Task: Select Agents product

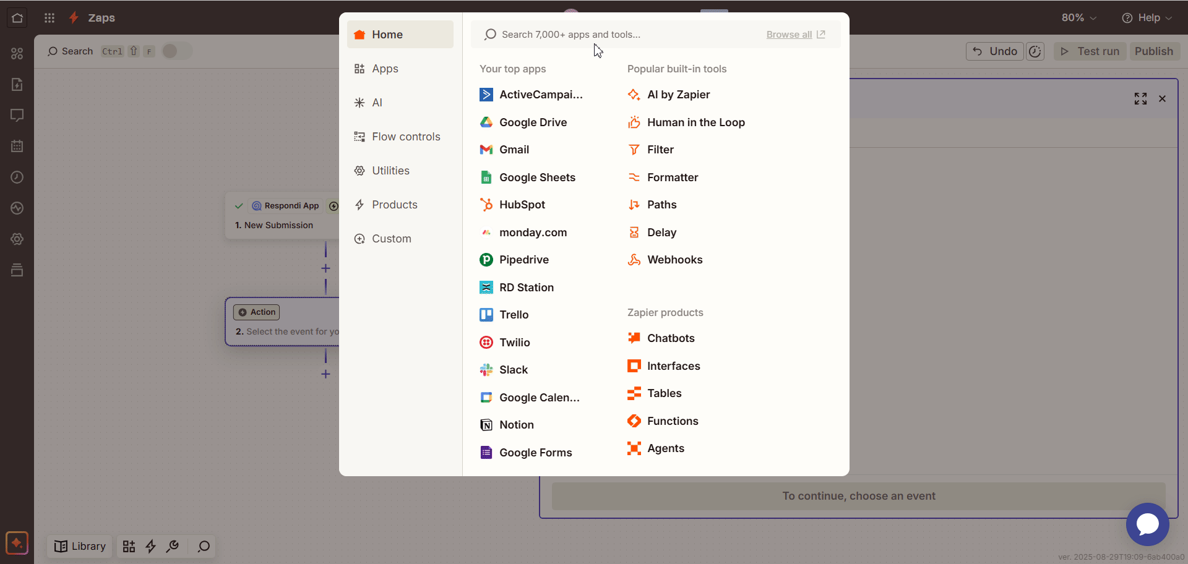Action: click(x=656, y=448)
